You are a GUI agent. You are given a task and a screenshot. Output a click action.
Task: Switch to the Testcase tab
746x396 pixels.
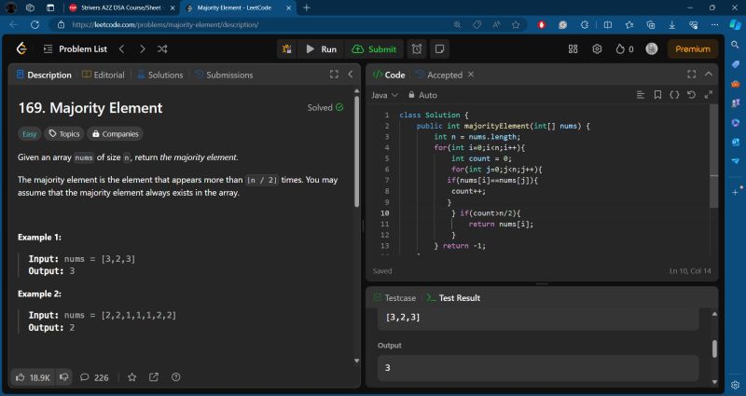point(394,298)
